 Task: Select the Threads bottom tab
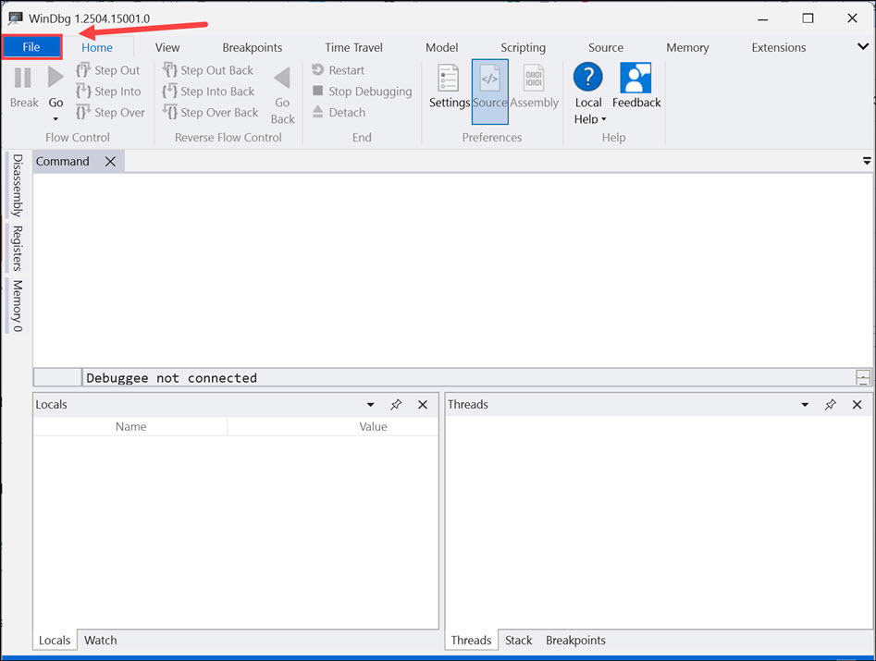tap(472, 641)
